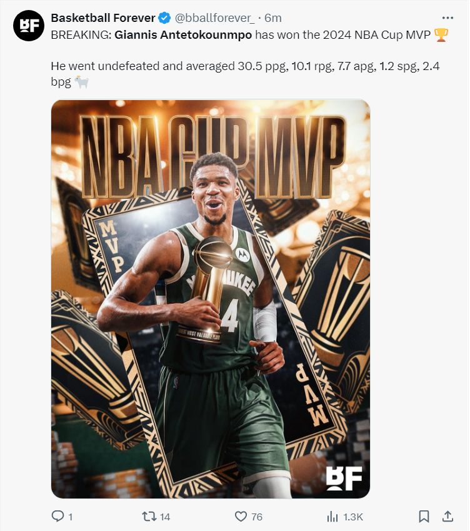Image resolution: width=470 pixels, height=531 pixels.
Task: Click the 14 reposts count
Action: tap(165, 517)
